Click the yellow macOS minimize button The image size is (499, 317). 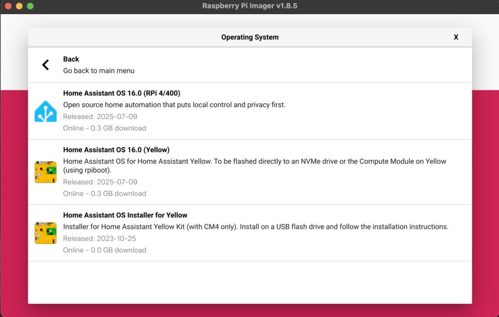point(19,6)
